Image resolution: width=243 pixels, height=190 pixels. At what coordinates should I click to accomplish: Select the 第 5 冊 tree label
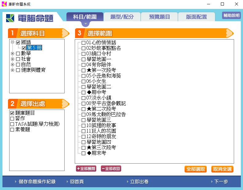[x=34, y=48]
